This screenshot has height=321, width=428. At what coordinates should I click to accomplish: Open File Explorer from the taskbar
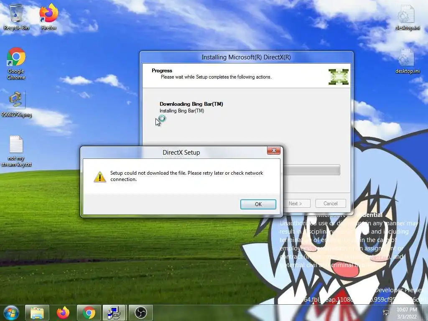37,313
